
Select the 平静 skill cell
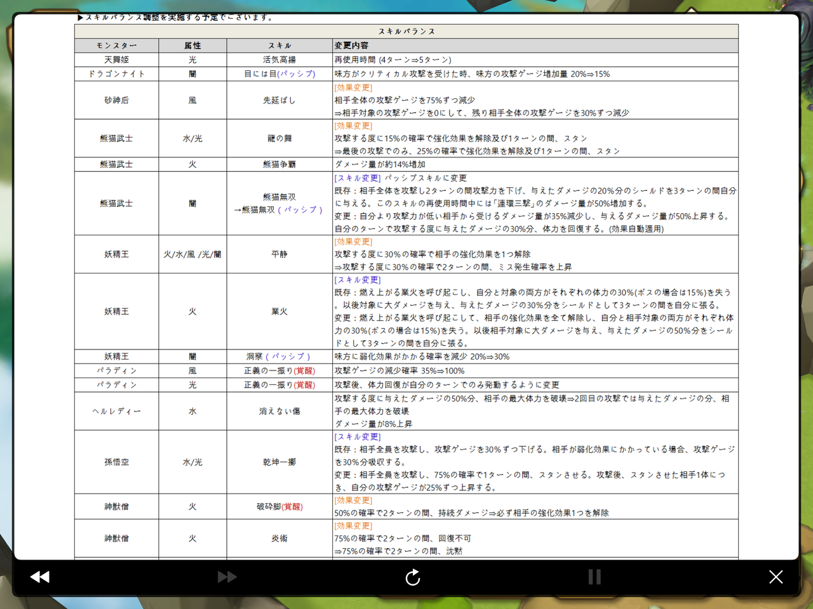279,254
